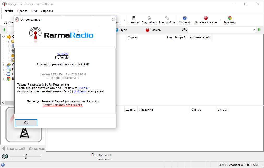Open Sergey Romanov aka Fixxxer link
Viewport: 264px width, 168px height.
click(x=63, y=105)
